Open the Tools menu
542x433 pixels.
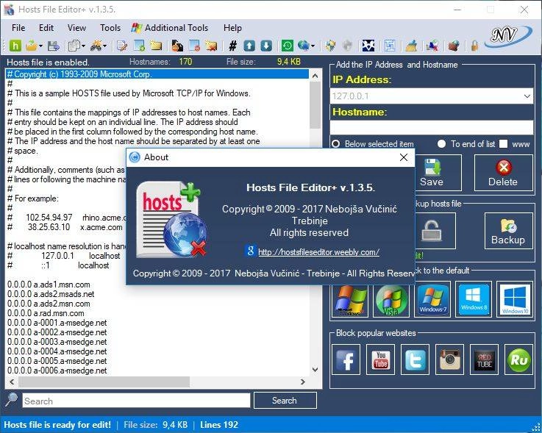110,28
